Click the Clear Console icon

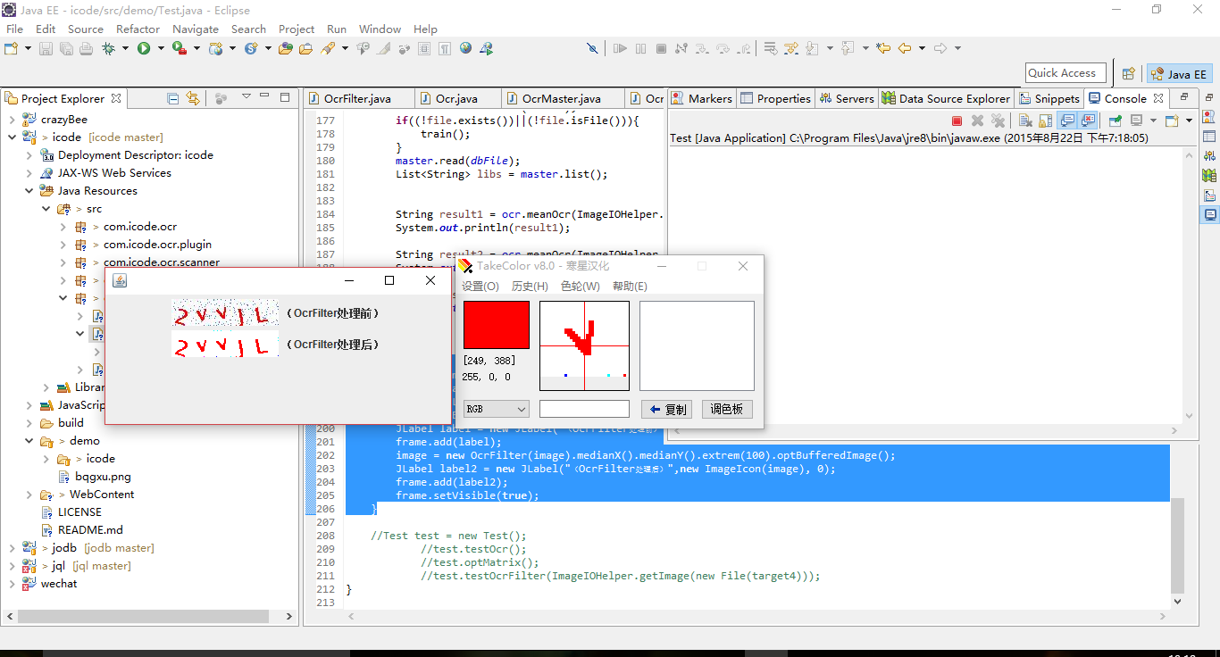[1025, 121]
